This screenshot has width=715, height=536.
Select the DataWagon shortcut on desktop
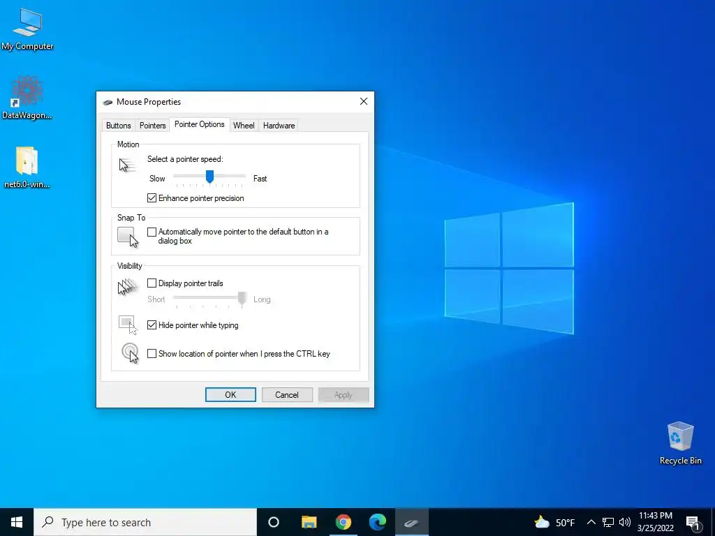click(27, 98)
